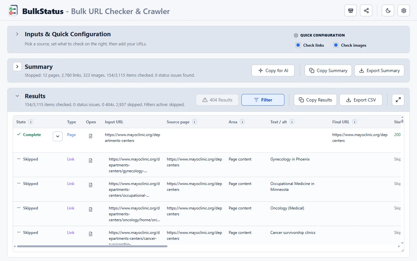Click the Final URL cell in the Complete row
Viewport: 417px width, 261px height.
tap(360, 138)
